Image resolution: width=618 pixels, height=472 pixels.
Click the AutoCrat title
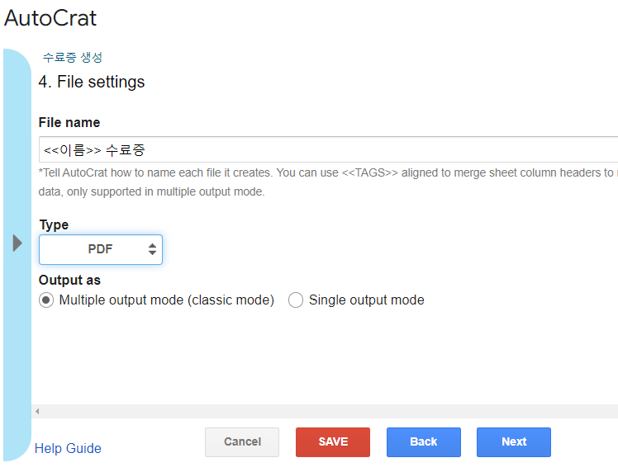50,18
